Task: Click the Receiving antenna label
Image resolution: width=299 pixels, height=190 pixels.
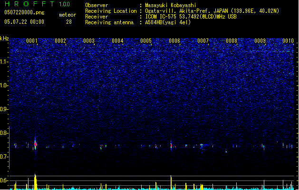Action: coord(109,22)
